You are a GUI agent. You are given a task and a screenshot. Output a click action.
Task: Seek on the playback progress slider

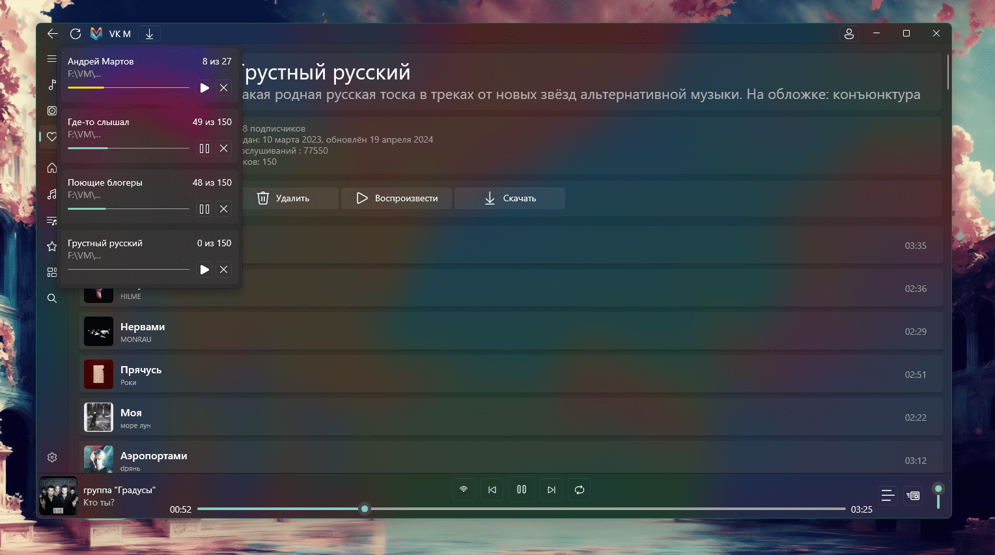521,509
